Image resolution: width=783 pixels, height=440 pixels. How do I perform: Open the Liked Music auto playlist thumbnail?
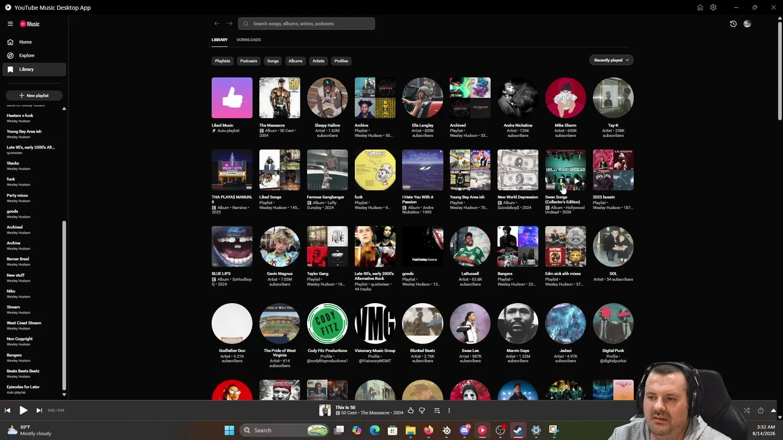click(x=232, y=98)
